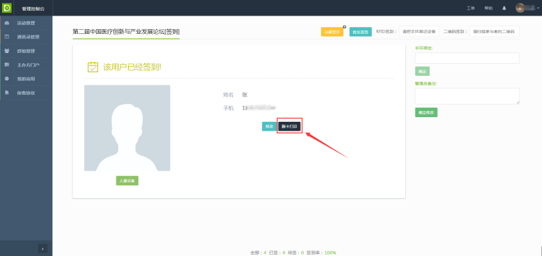The width and height of the screenshot is (542, 256).
Task: Click the 已签：4 status text
Action: pyautogui.click(x=277, y=253)
